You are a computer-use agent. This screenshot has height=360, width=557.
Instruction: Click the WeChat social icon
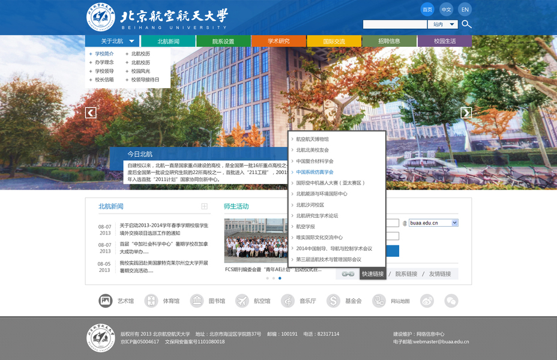(451, 301)
